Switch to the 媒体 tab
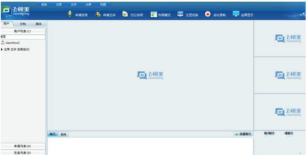 [39, 24]
